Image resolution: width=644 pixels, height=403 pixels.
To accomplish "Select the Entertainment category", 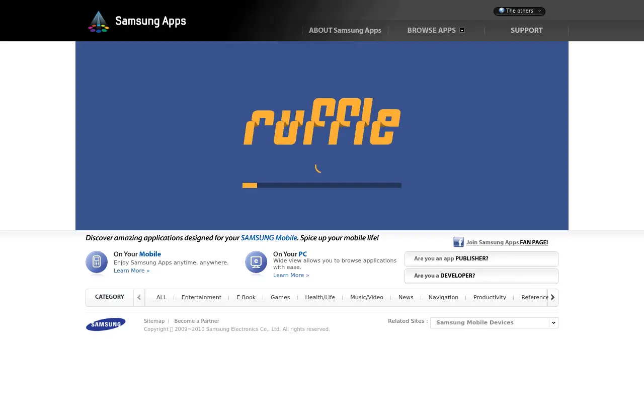I will click(x=201, y=297).
